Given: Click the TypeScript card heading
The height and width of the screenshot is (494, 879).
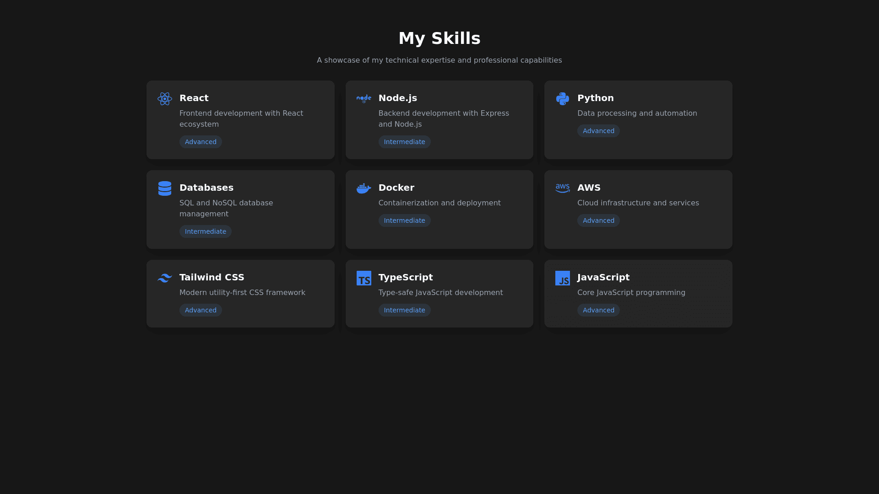Looking at the screenshot, I should (x=405, y=277).
